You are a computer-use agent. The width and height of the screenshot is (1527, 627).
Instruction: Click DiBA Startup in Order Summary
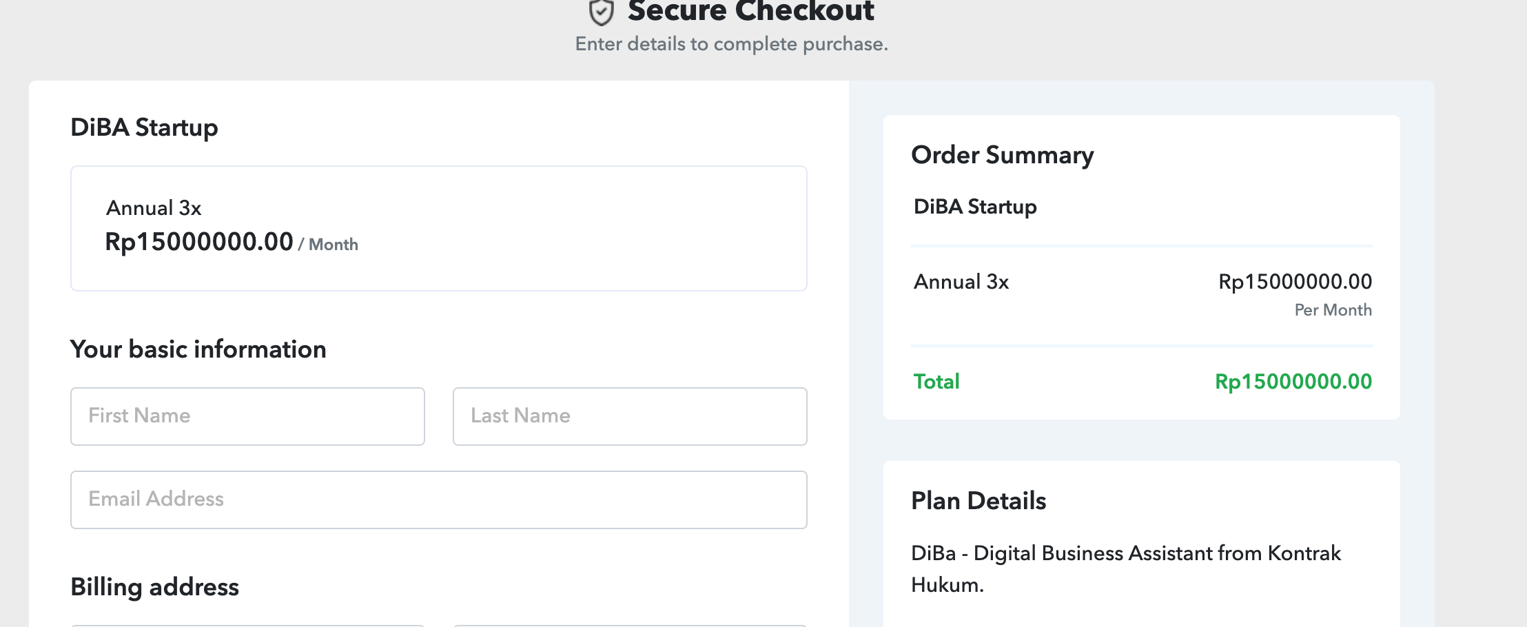pos(975,207)
